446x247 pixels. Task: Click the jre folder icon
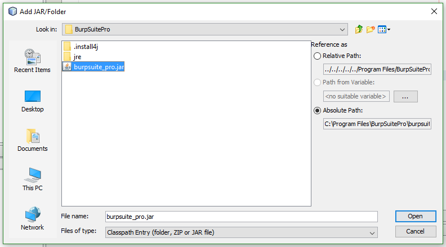(67, 56)
